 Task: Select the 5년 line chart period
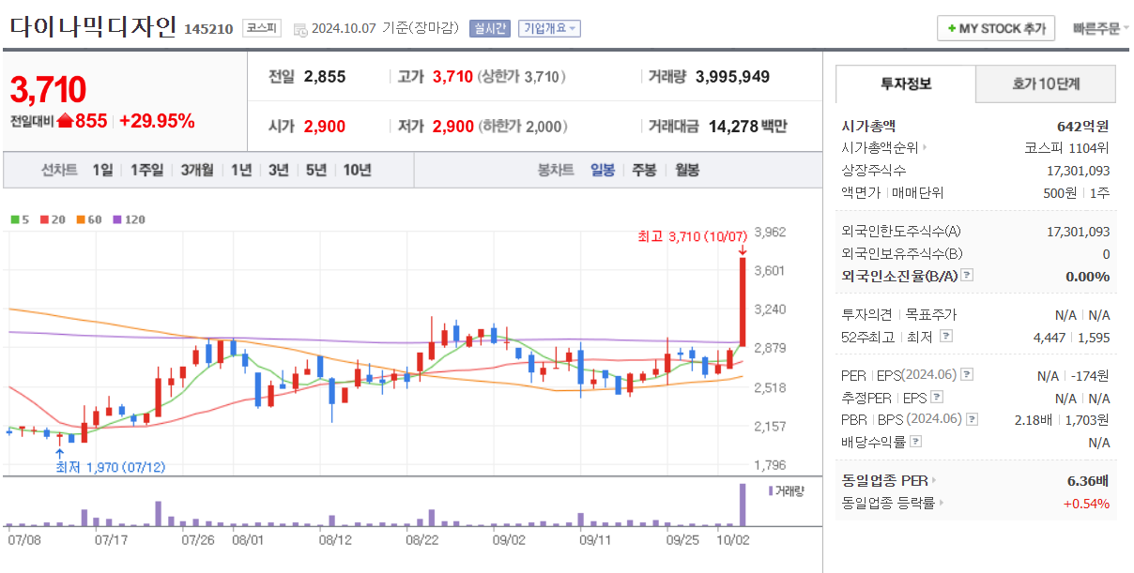click(315, 170)
